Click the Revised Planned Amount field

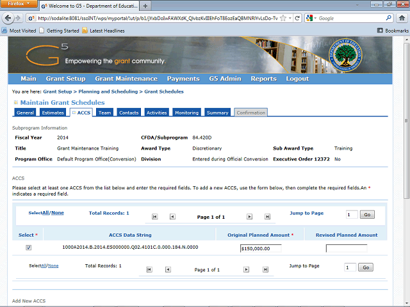(x=347, y=248)
